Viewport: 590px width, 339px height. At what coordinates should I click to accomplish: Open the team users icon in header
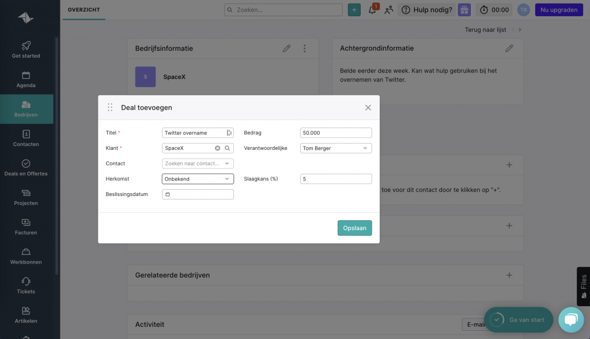(389, 10)
